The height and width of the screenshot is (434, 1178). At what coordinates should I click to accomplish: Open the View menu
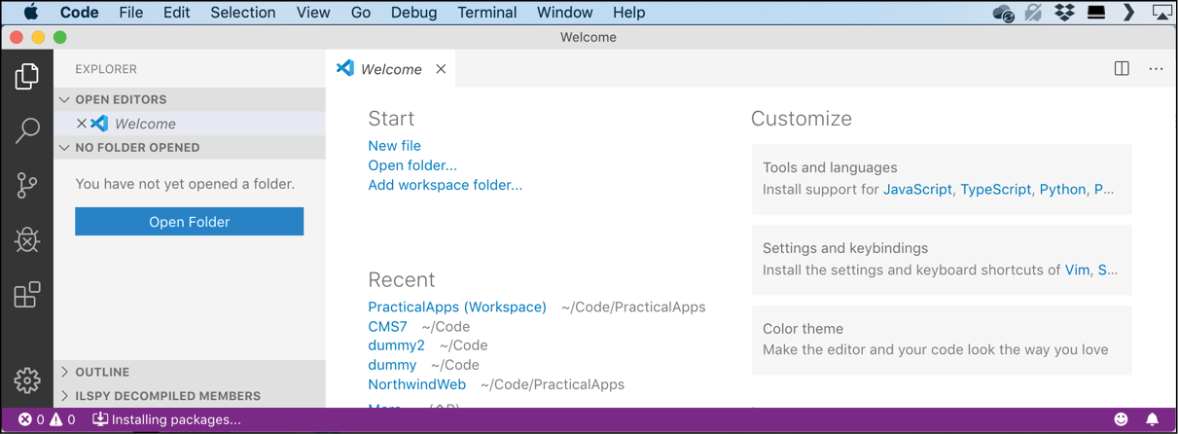pos(313,13)
